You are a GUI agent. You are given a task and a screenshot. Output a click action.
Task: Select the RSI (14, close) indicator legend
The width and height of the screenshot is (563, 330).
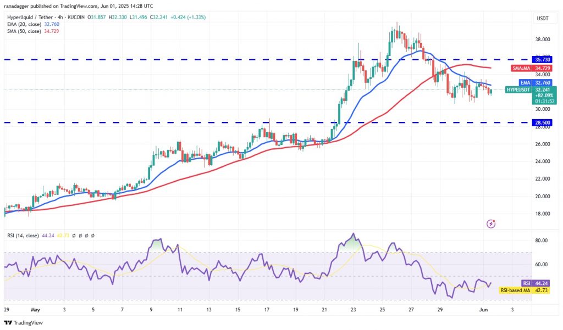point(23,236)
